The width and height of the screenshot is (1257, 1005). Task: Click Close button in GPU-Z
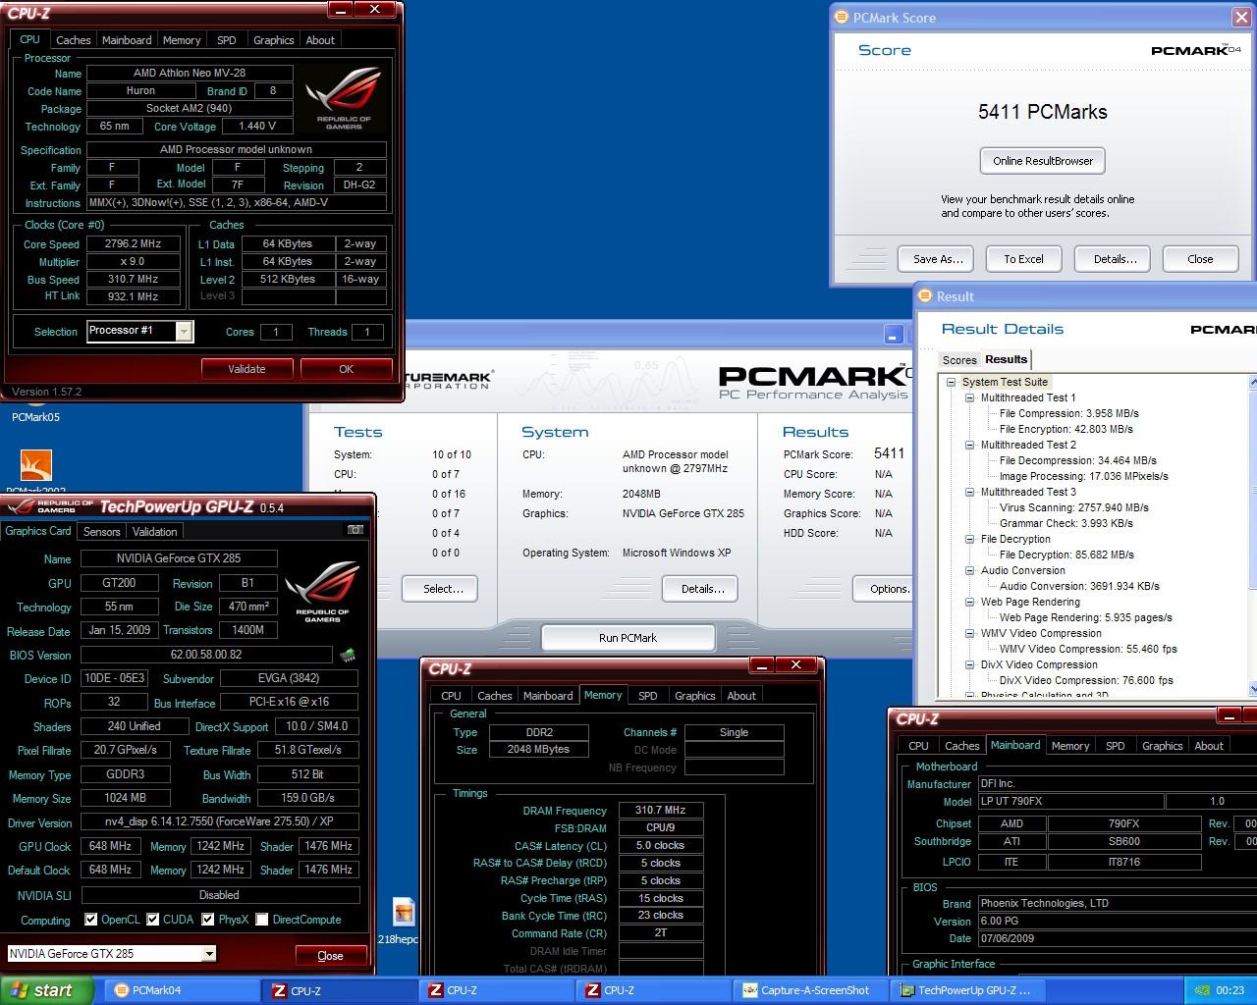click(x=330, y=955)
